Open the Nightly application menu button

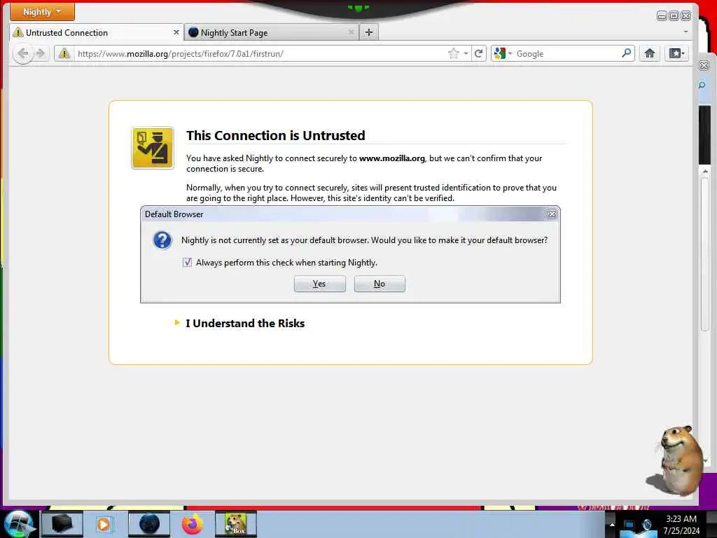42,12
